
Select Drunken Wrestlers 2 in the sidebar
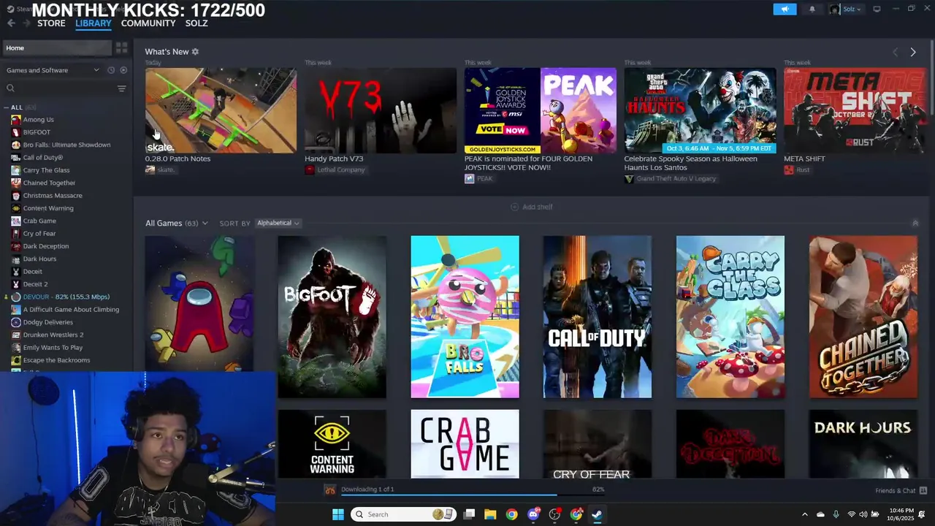tap(53, 335)
